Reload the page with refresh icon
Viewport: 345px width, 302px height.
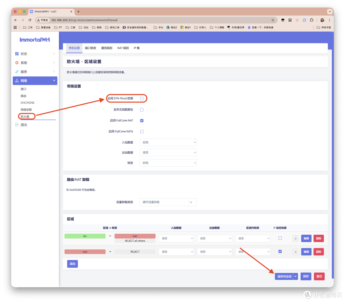click(x=30, y=20)
